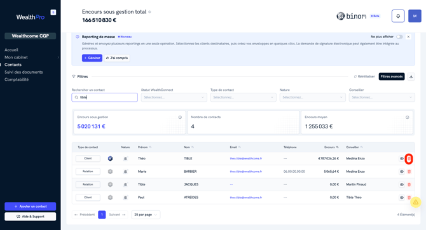This screenshot has height=230, width=426.
Task: Go to Accueil in the sidebar
Action: click(11, 50)
